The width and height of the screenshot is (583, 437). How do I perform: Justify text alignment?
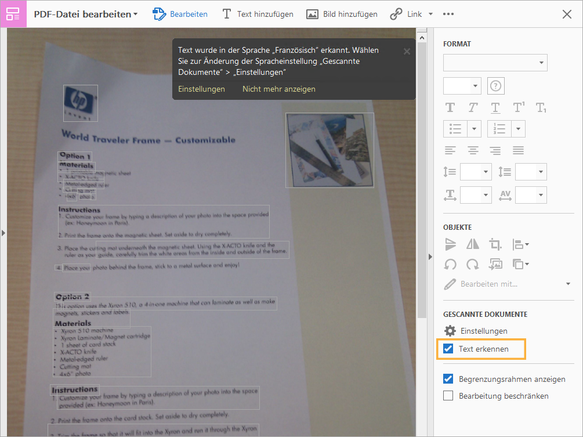point(518,150)
